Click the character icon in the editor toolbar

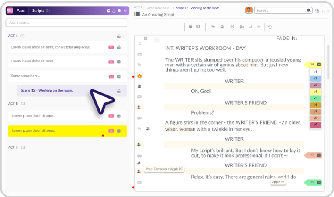point(223,27)
